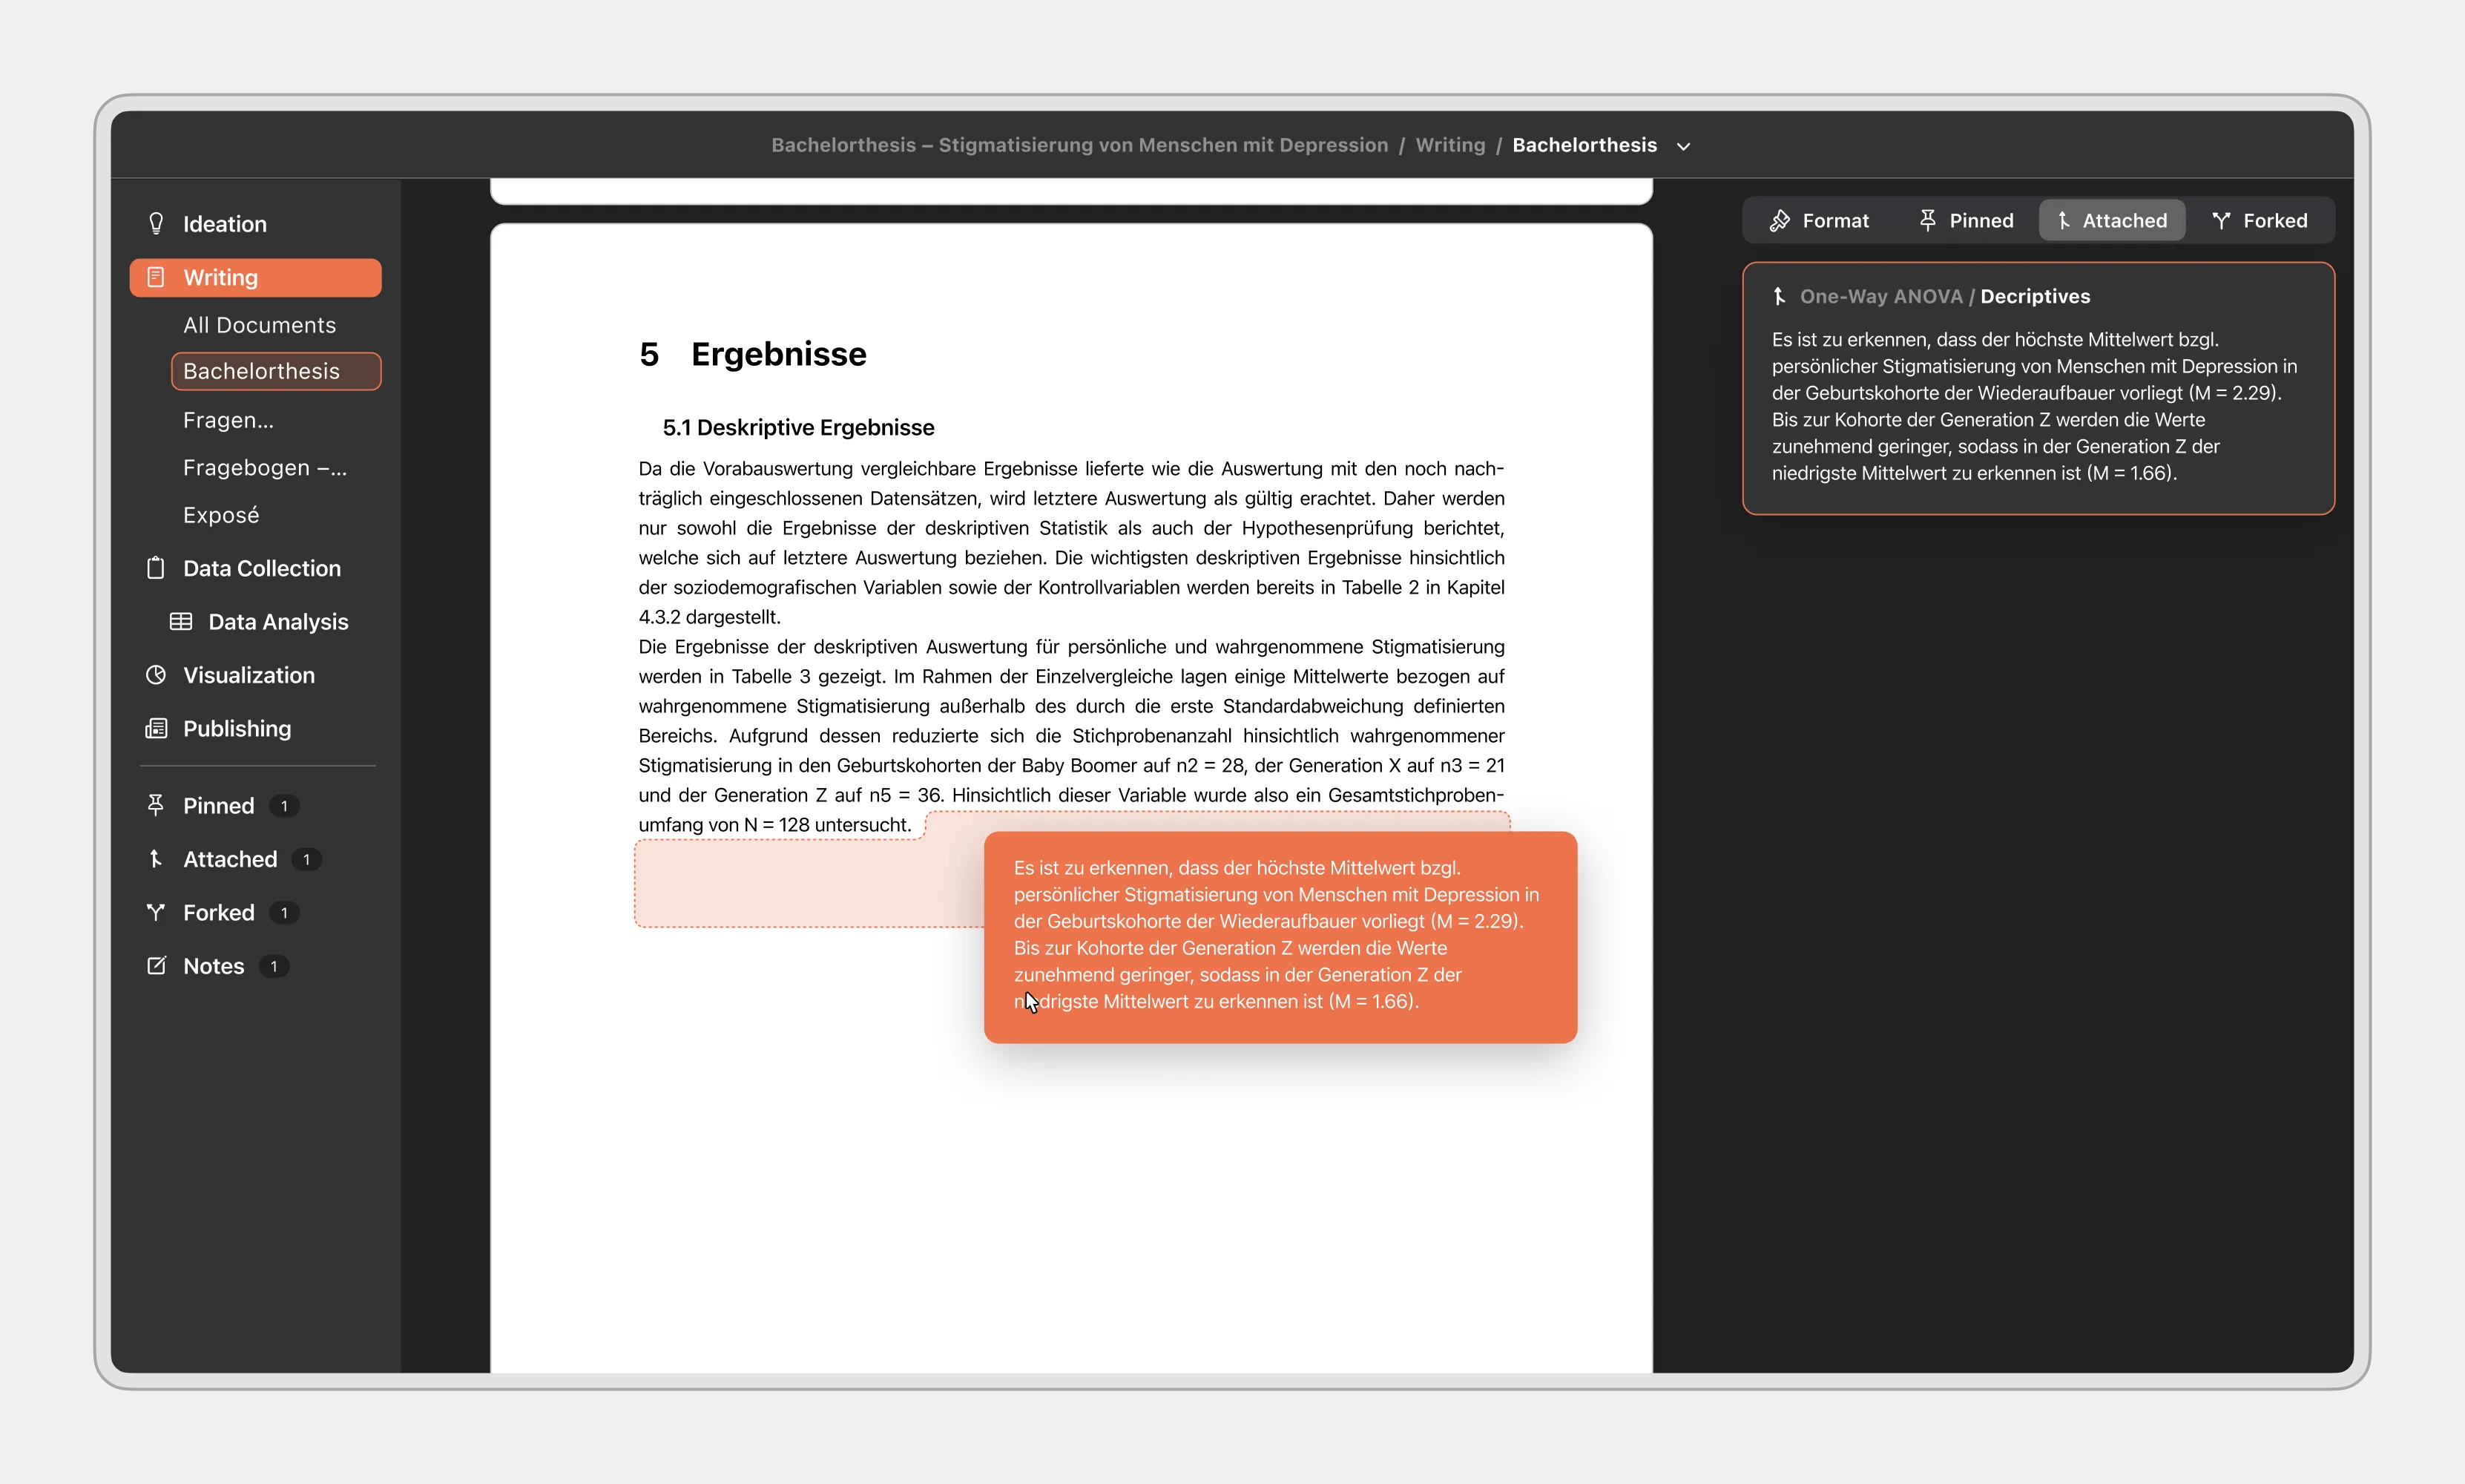Click the Ideation lightbulb icon
2465x1484 pixels.
(156, 223)
